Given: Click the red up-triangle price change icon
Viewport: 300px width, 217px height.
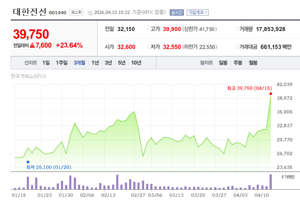Looking at the screenshot, I should pos(32,45).
